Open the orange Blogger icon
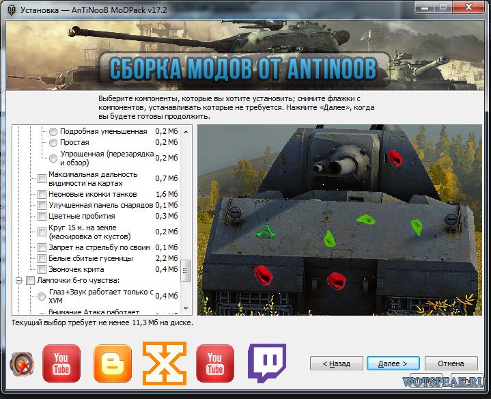 [112, 363]
